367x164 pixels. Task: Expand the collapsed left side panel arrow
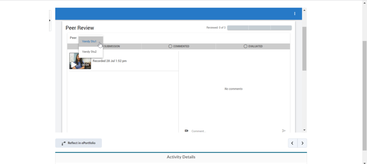click(x=50, y=20)
